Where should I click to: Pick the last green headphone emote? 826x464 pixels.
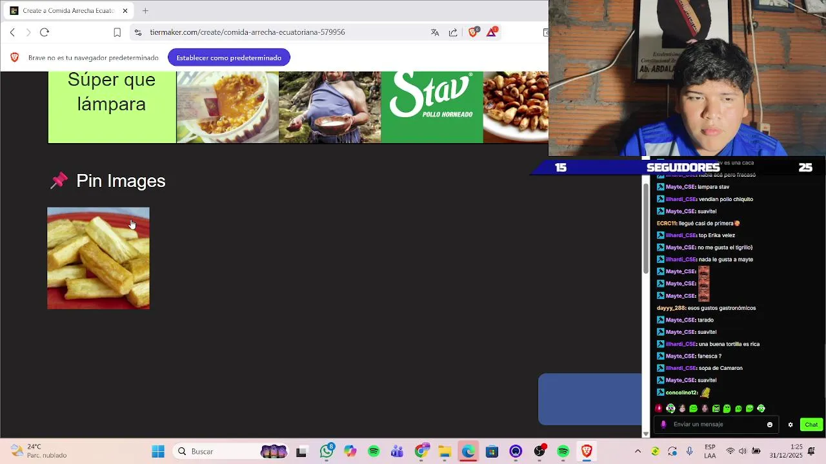(x=761, y=409)
